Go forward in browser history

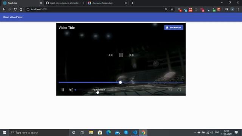(x=9, y=9)
